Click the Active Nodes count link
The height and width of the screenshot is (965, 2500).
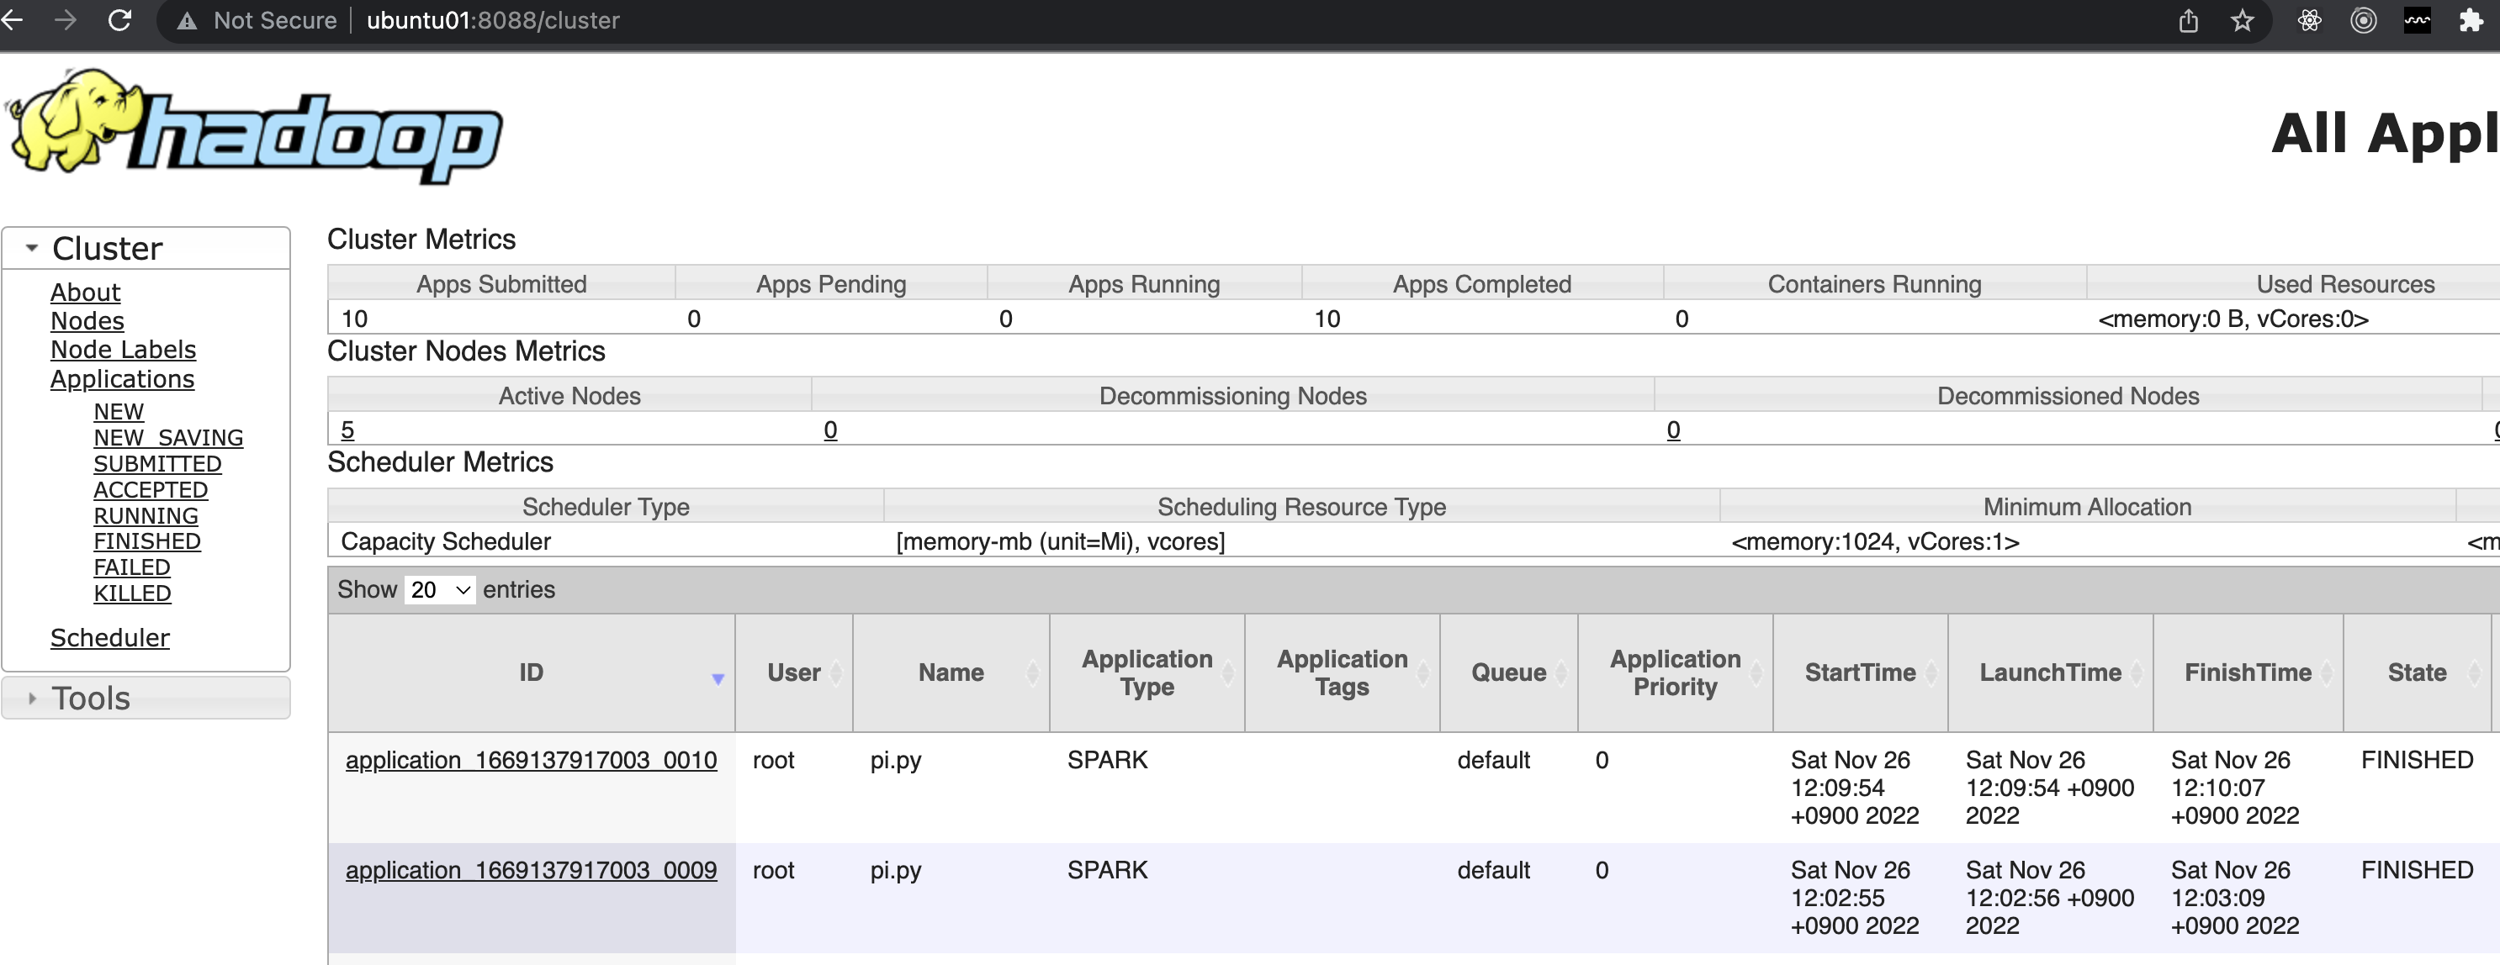click(347, 430)
